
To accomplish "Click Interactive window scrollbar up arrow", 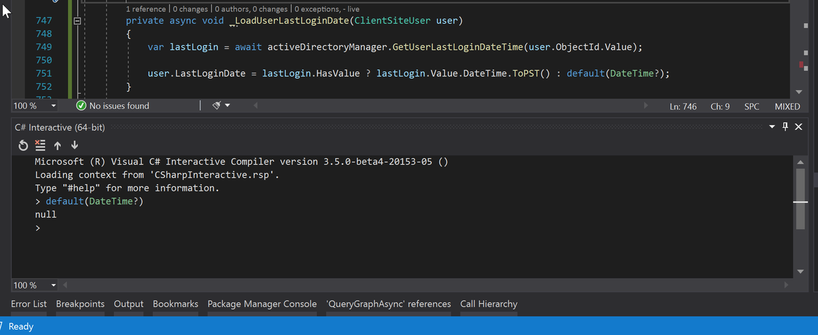I will click(801, 162).
